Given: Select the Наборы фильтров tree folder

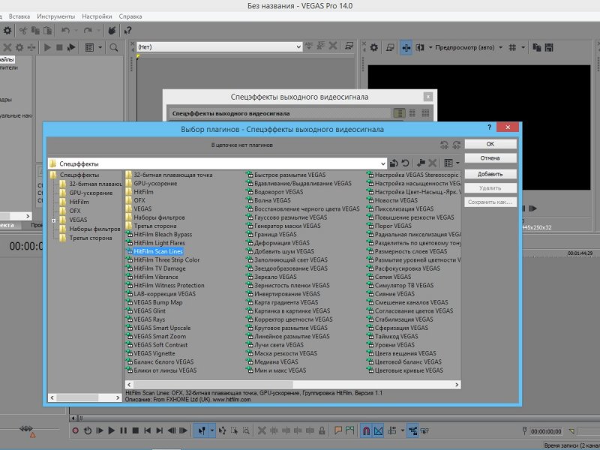Looking at the screenshot, I should tap(94, 229).
